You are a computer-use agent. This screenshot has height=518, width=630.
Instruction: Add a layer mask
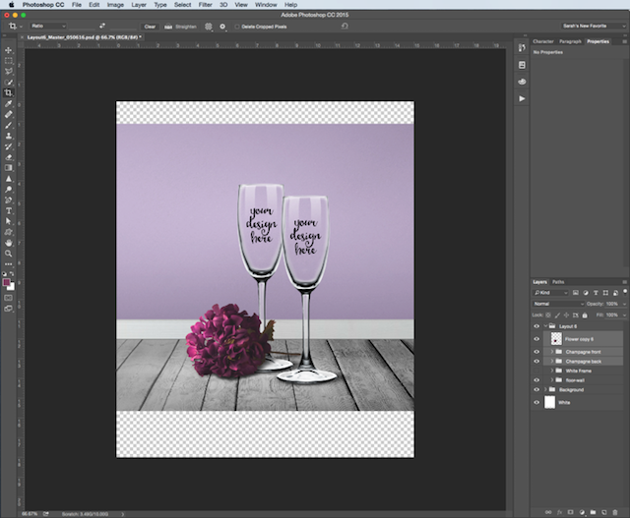pos(571,512)
